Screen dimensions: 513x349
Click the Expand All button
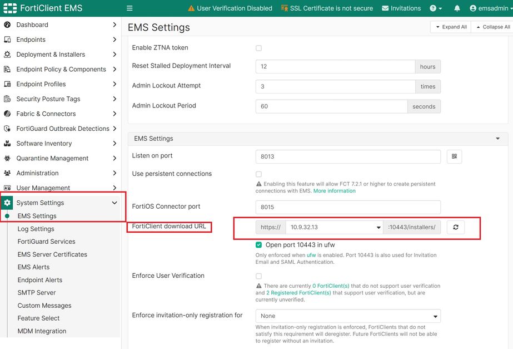[x=450, y=27]
